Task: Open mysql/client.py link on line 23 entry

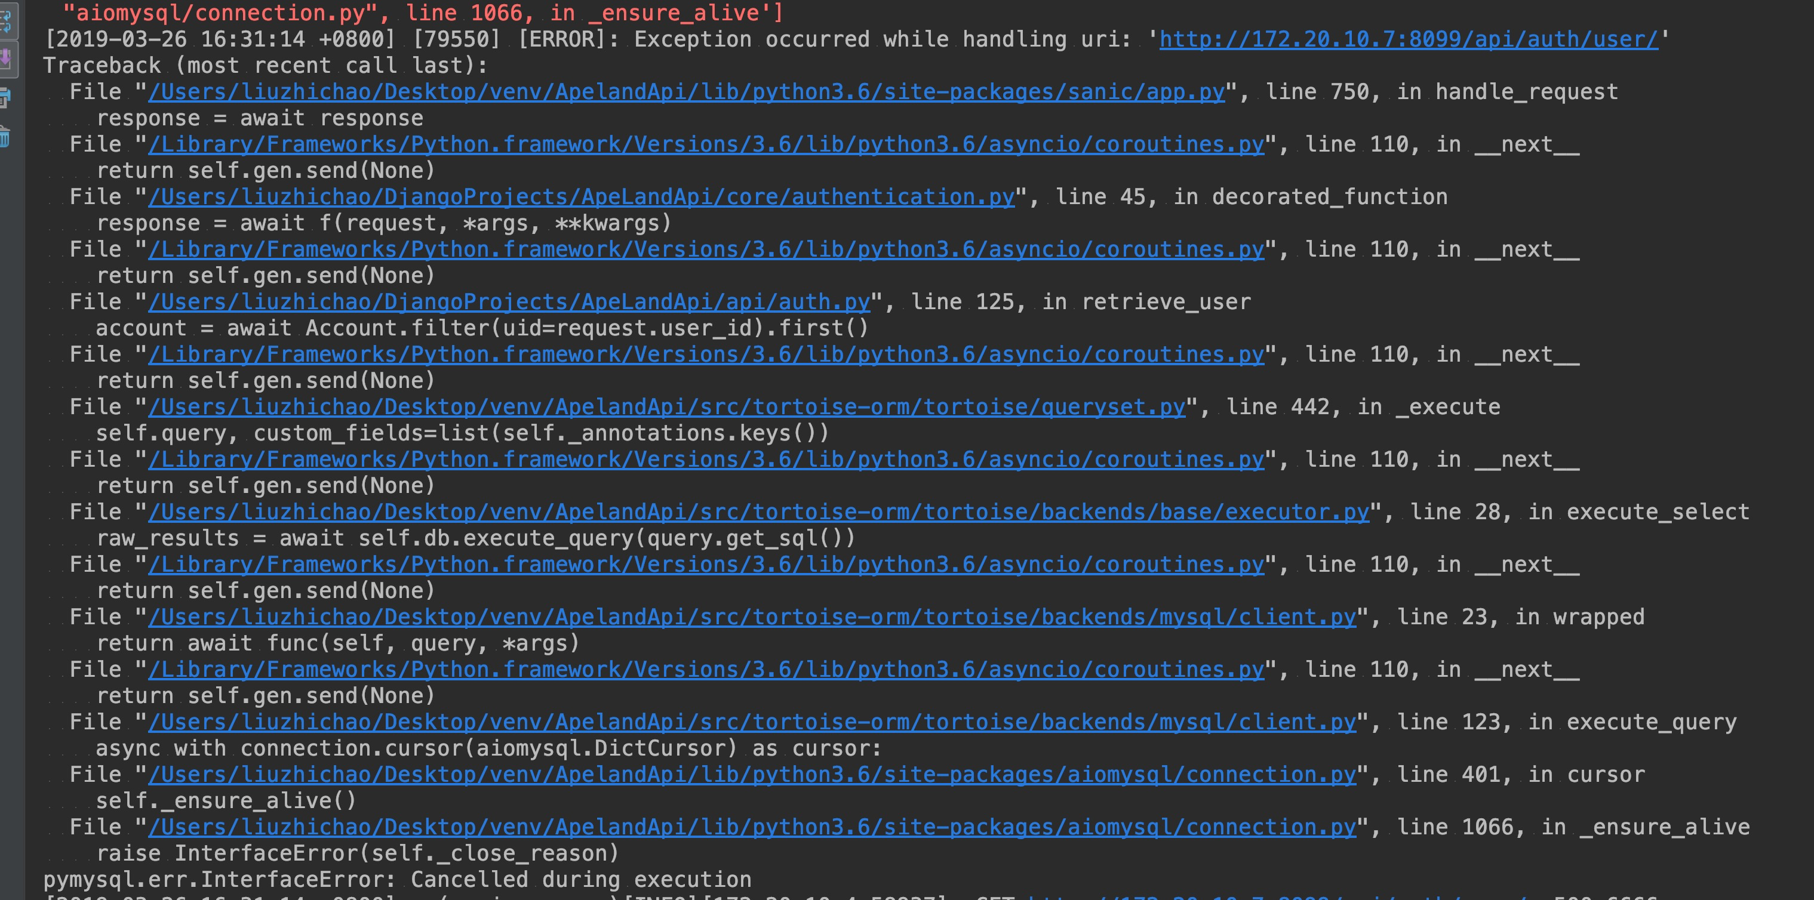Action: (x=751, y=617)
